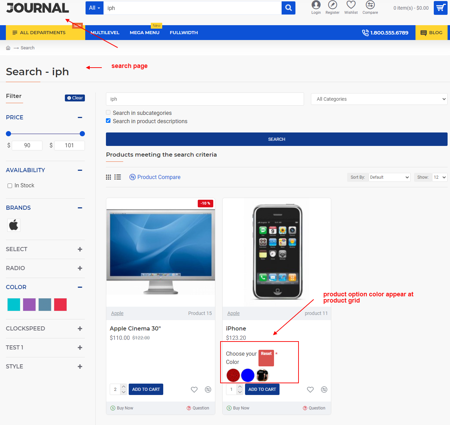This screenshot has width=450, height=425.
Task: Collapse the PRICE filter section
Action: [x=80, y=118]
